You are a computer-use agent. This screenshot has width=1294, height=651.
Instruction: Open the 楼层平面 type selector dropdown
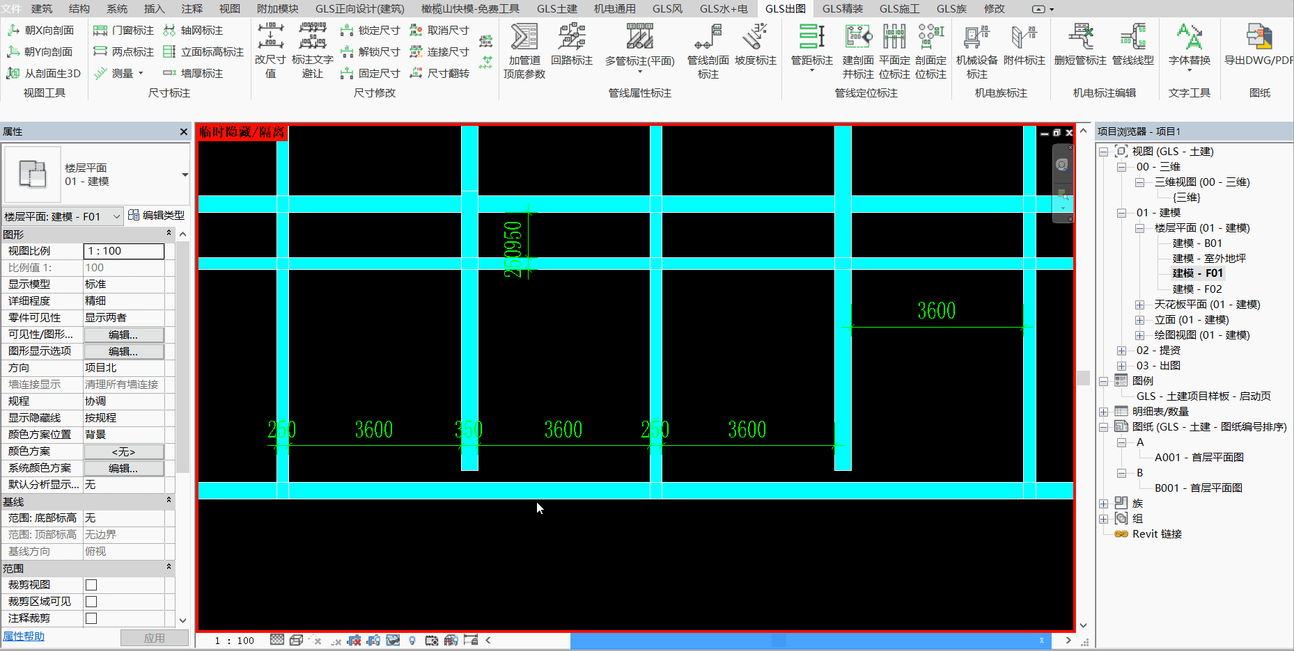(x=185, y=175)
